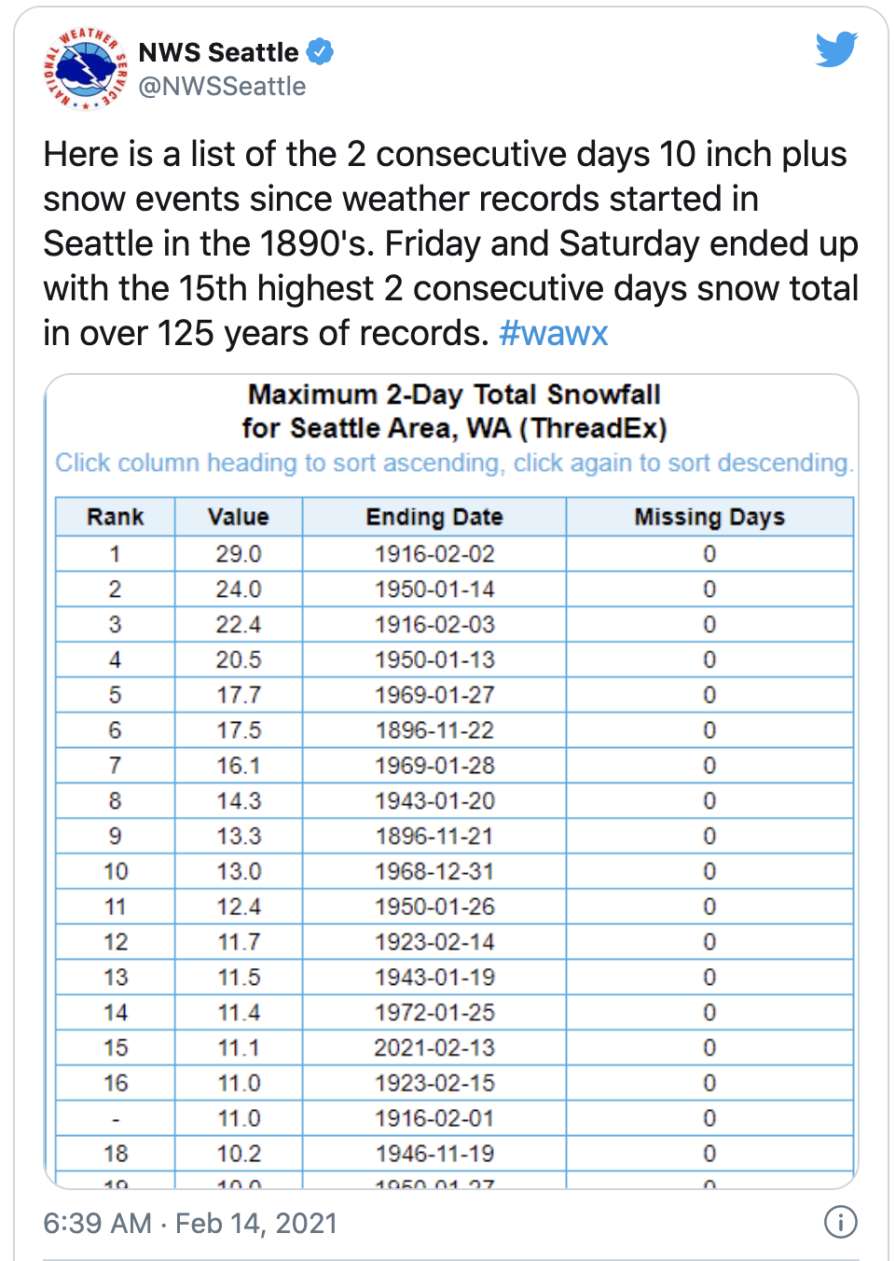The width and height of the screenshot is (895, 1261).
Task: Open the NWS Seattle display name
Action: coord(218,52)
